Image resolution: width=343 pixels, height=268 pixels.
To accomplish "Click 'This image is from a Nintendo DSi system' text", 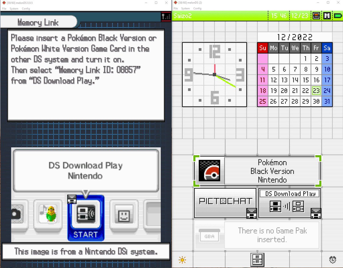I will tap(86, 251).
